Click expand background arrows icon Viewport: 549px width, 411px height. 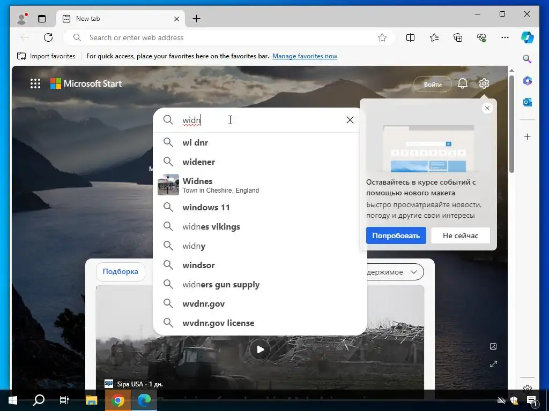pyautogui.click(x=493, y=364)
